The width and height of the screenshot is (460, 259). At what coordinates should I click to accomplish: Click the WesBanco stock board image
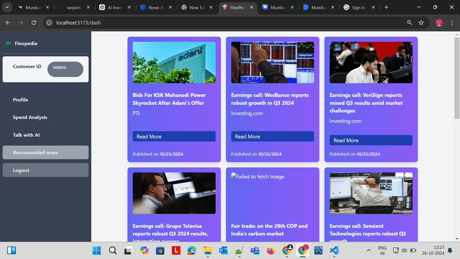pos(272,62)
